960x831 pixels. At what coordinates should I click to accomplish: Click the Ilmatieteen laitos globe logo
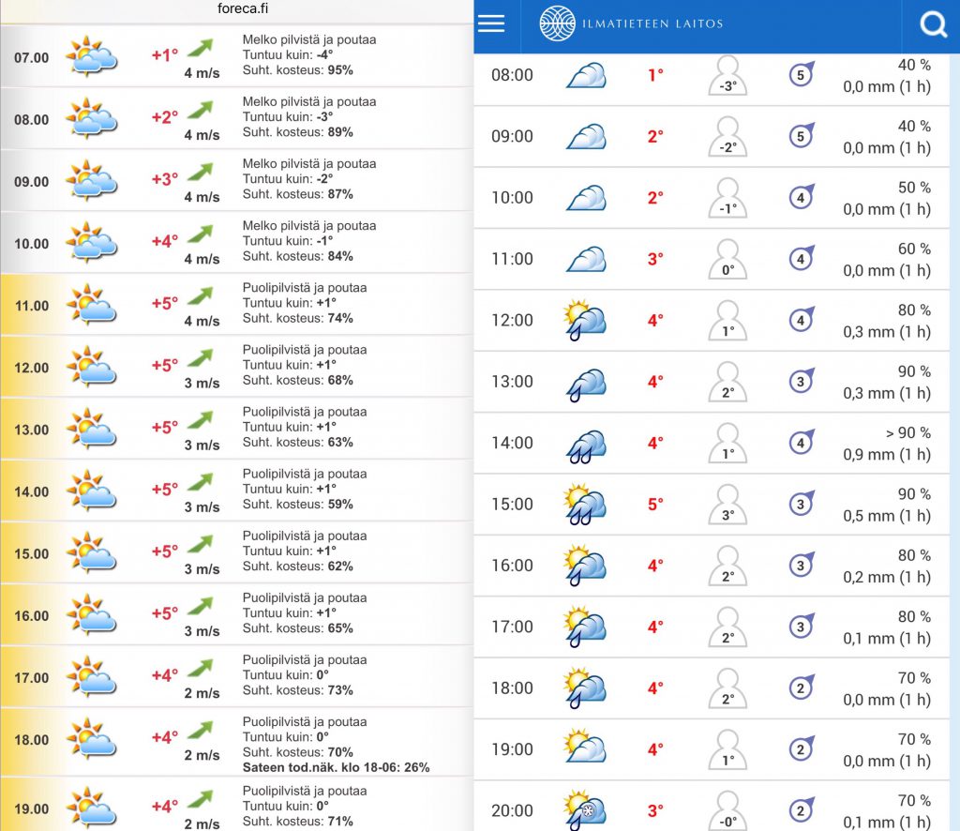click(x=557, y=23)
